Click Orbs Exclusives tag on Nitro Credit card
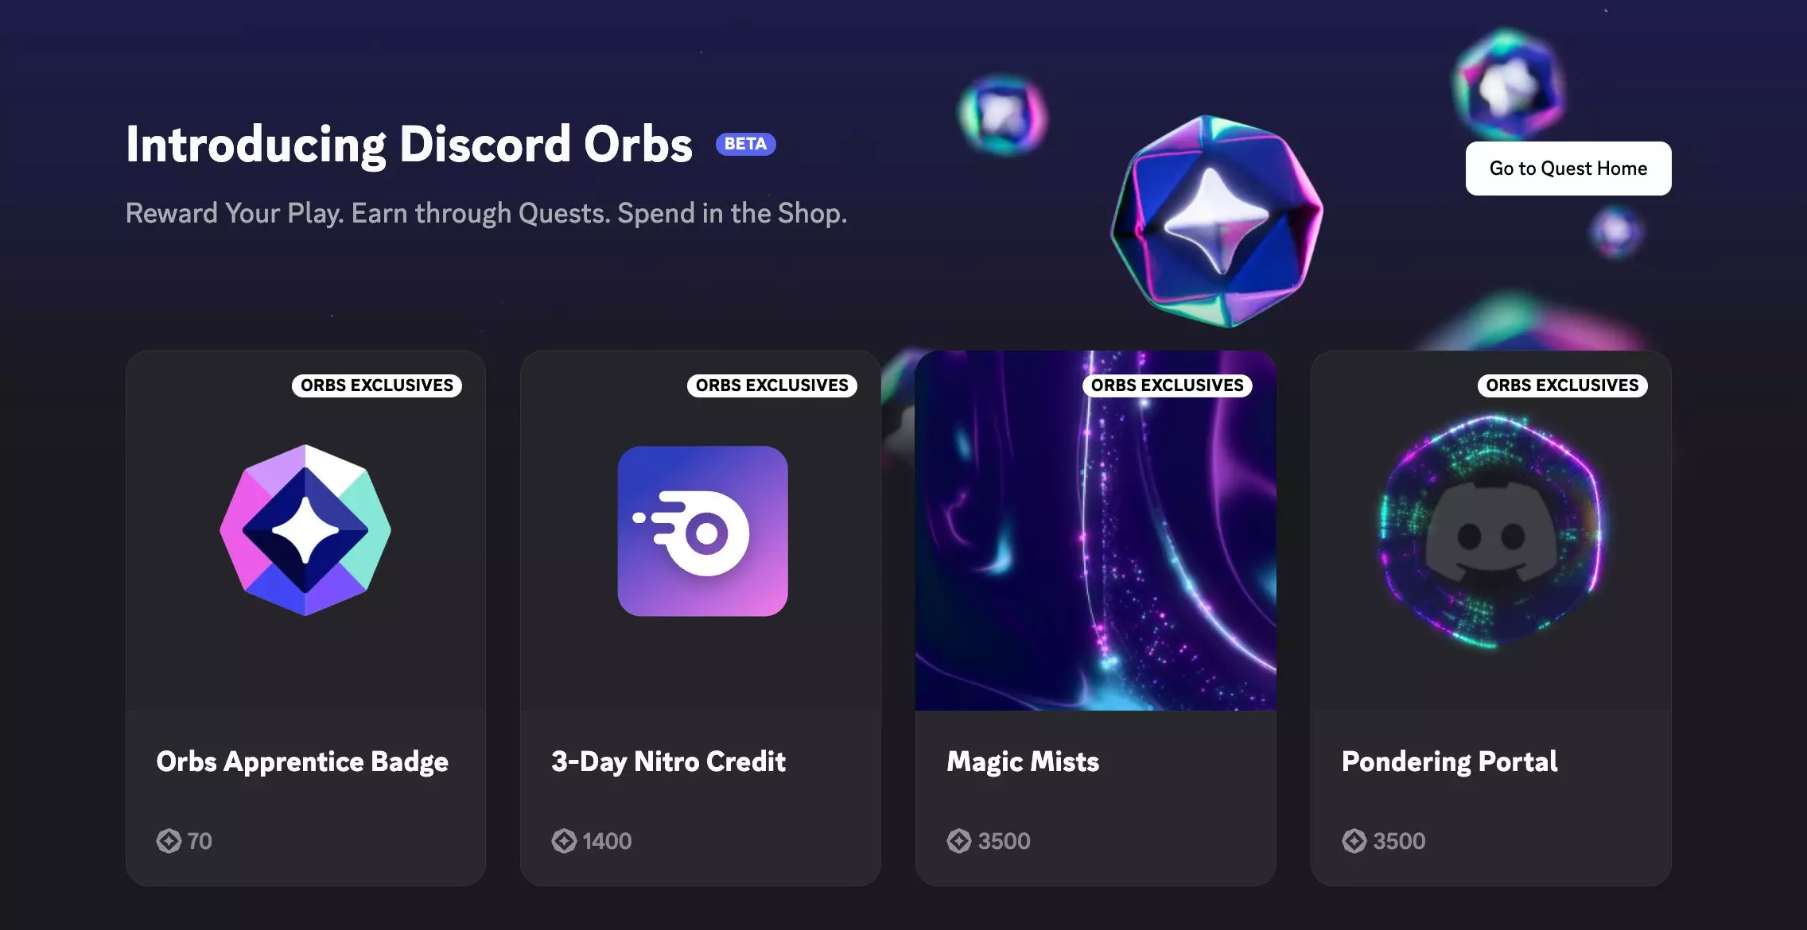The image size is (1807, 930). pos(772,386)
